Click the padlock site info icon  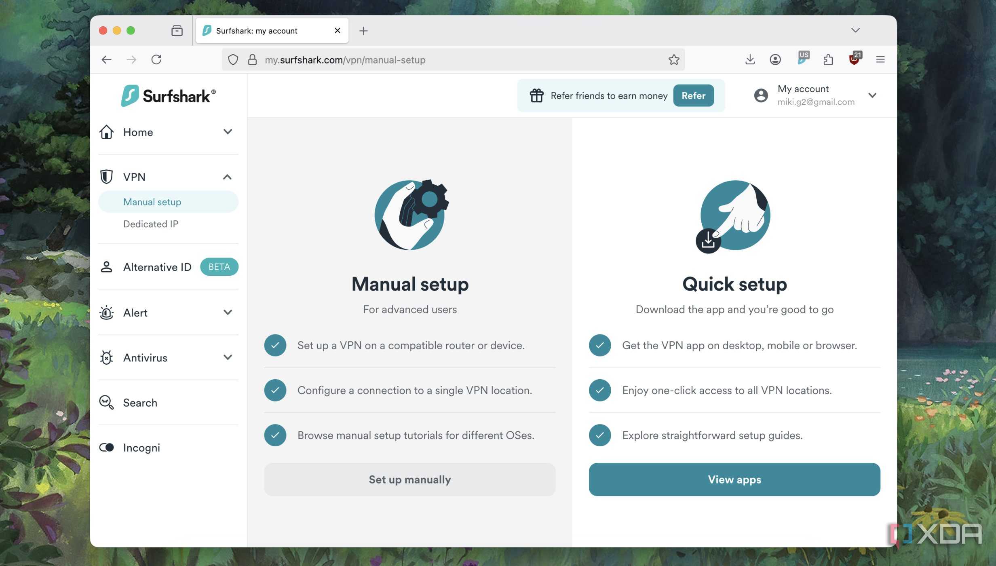[x=253, y=60]
